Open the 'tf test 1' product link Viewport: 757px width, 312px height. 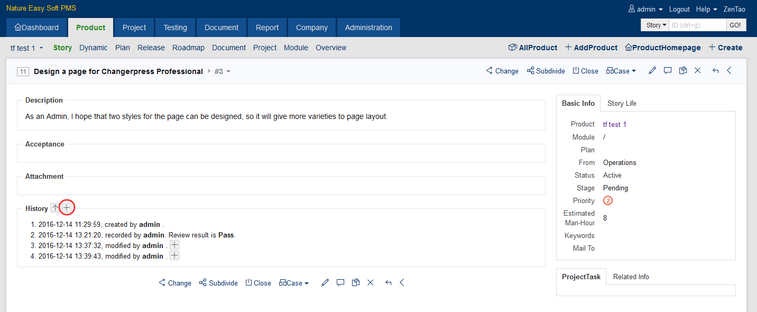614,124
